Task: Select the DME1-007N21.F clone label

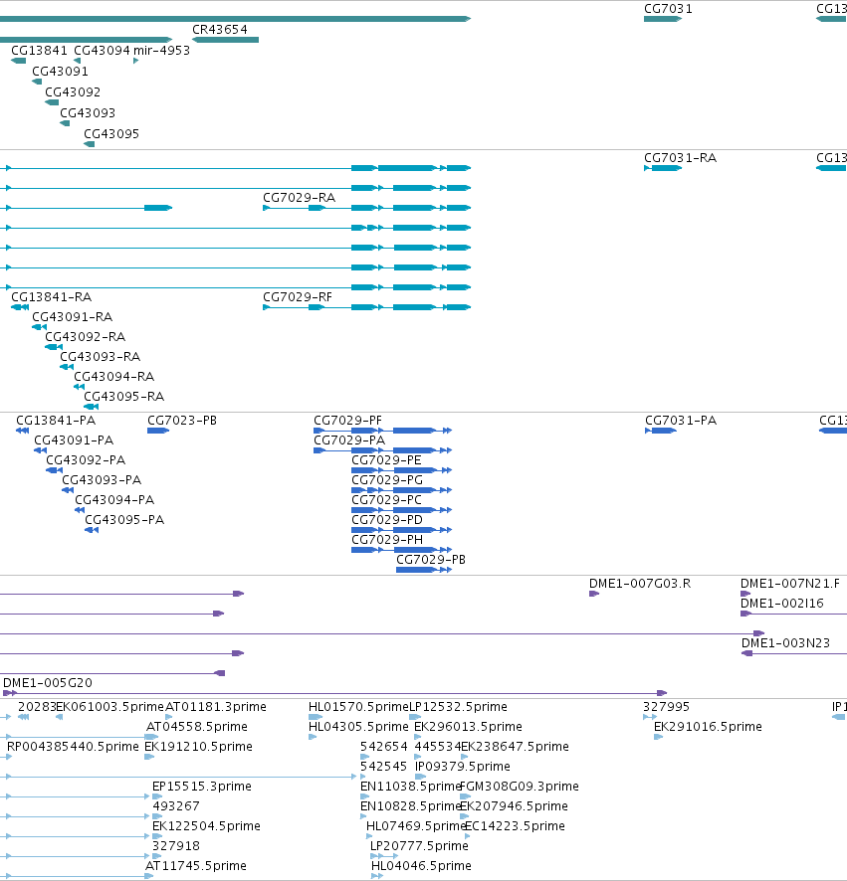Action: 789,584
